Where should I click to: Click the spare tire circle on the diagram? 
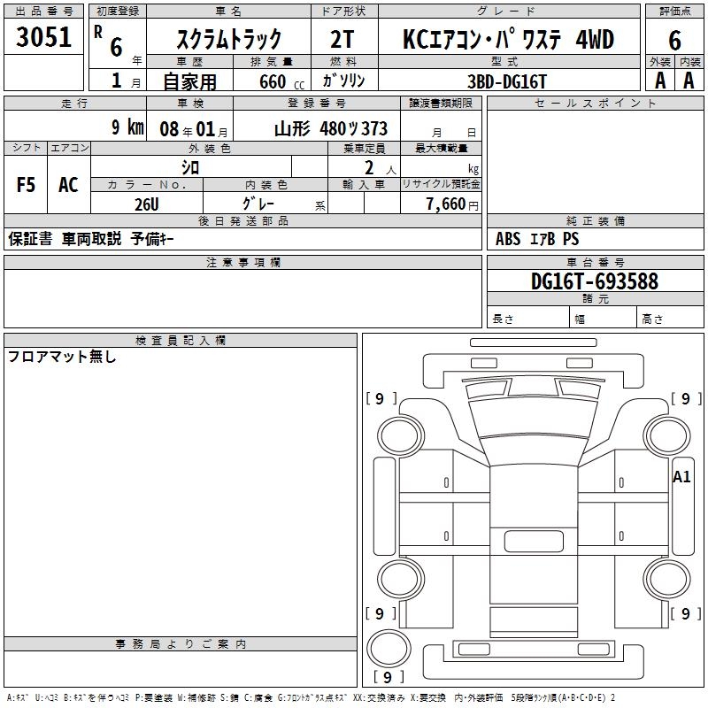click(x=389, y=648)
